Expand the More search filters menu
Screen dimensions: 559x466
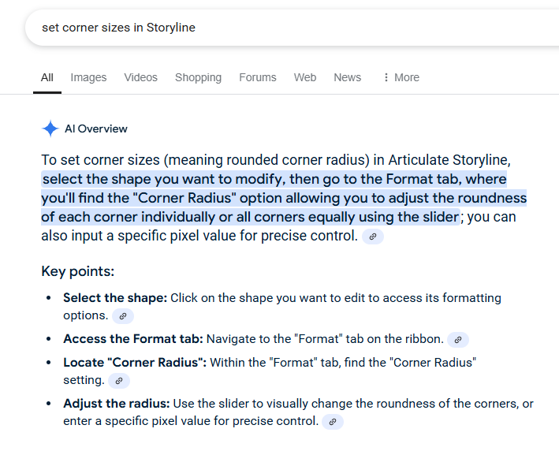click(401, 77)
